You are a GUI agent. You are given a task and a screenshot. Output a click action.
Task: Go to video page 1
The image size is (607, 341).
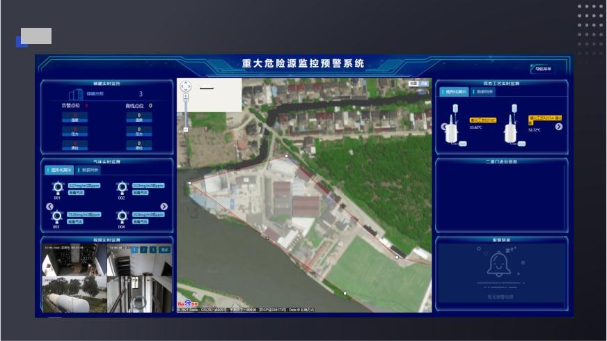click(x=134, y=250)
